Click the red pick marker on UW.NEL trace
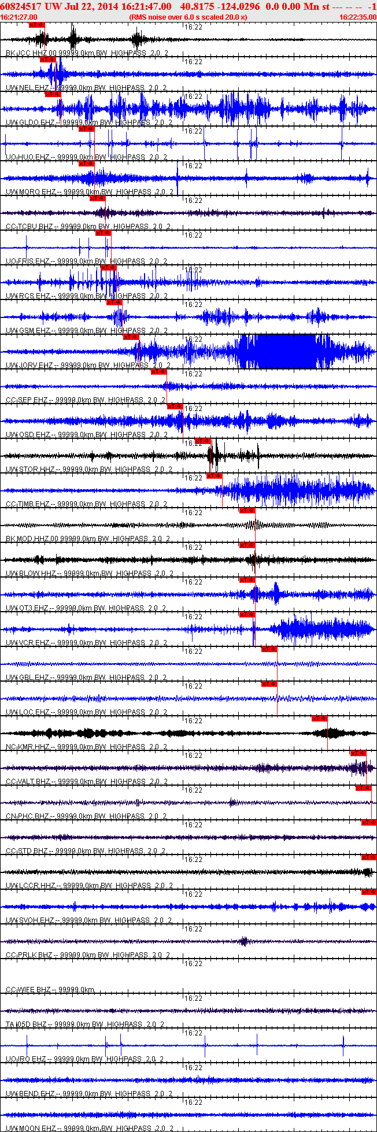Viewport: 377px width, 1132px height. click(47, 60)
